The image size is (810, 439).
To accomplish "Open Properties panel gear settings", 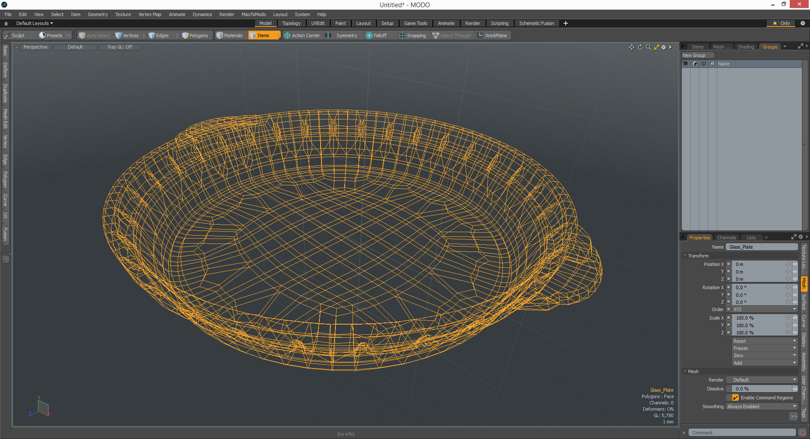I will tap(801, 237).
